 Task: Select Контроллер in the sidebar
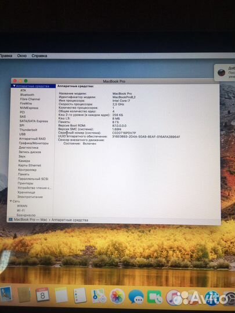pos(27,170)
